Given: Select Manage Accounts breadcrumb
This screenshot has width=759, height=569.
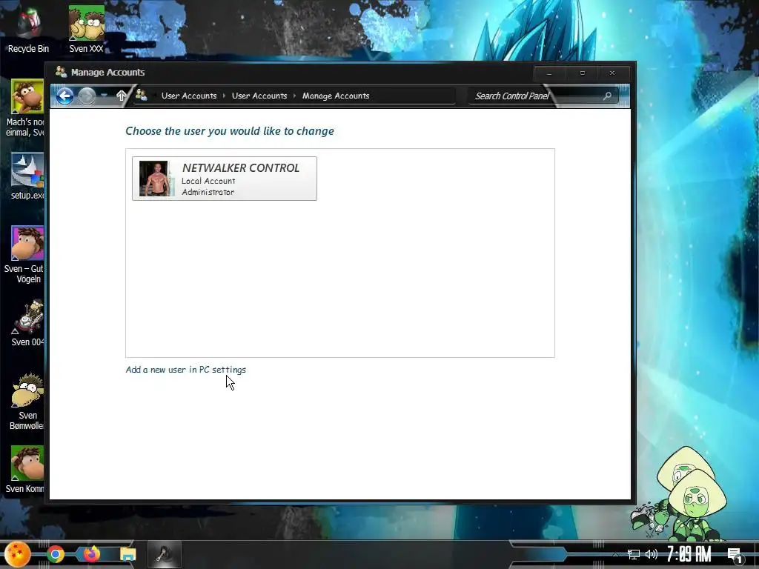Looking at the screenshot, I should point(336,96).
